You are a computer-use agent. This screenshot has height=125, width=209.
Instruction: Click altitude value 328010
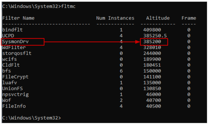pyautogui.click(x=152, y=47)
